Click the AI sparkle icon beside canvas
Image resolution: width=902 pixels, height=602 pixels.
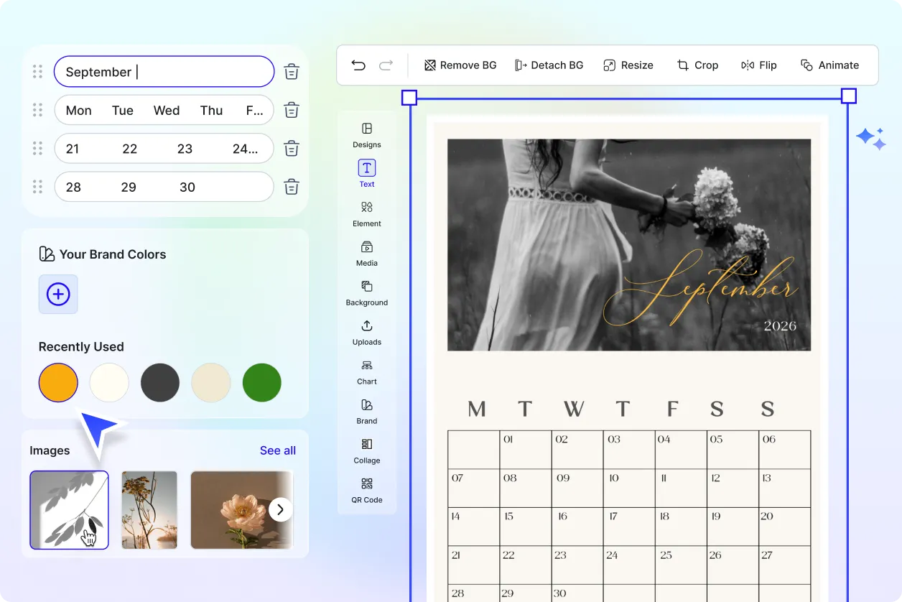point(870,139)
